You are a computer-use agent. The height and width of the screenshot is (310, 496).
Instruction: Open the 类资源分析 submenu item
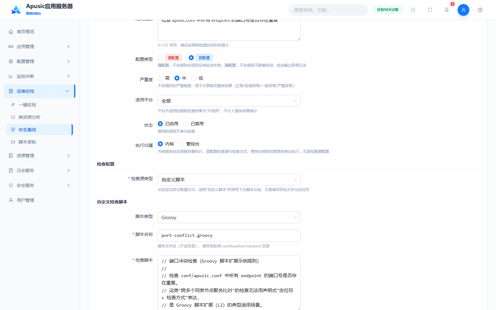tap(39, 117)
